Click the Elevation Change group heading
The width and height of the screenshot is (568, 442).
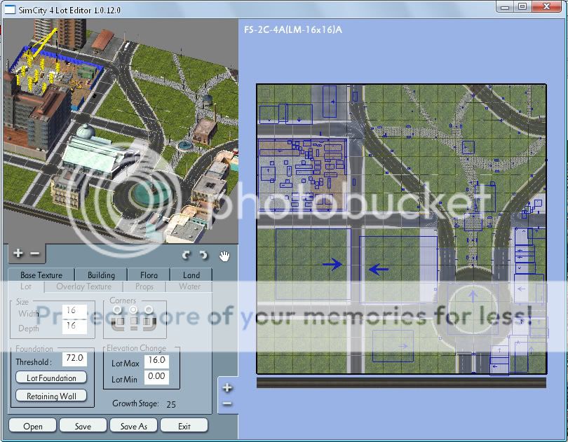click(x=136, y=348)
